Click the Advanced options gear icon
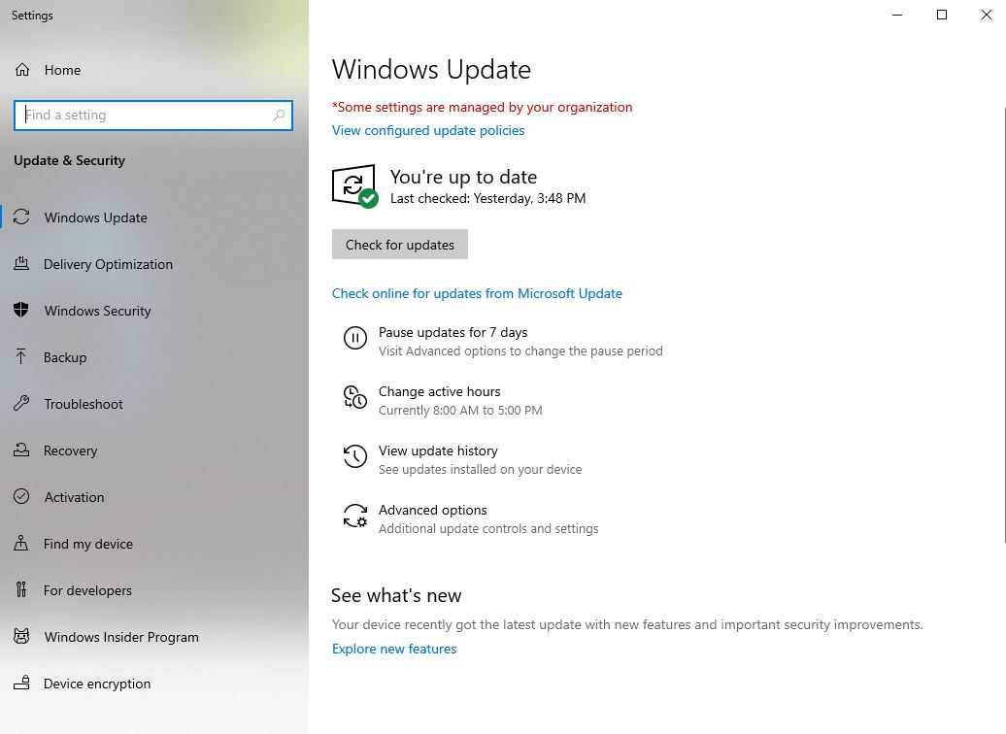Screen dimensions: 1006x734 pos(354,516)
